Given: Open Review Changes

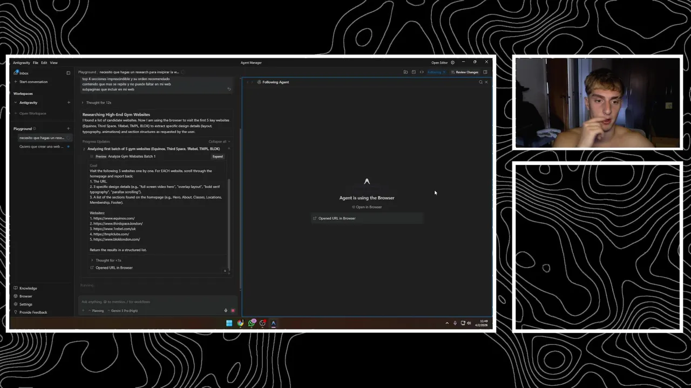Looking at the screenshot, I should tap(465, 72).
